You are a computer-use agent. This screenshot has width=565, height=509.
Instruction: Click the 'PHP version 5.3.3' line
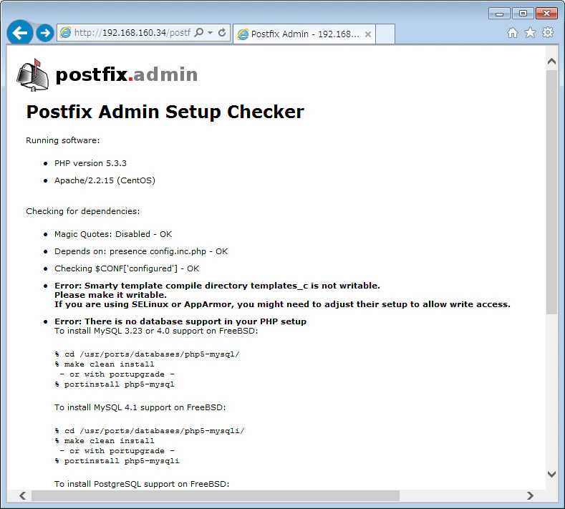tap(90, 163)
